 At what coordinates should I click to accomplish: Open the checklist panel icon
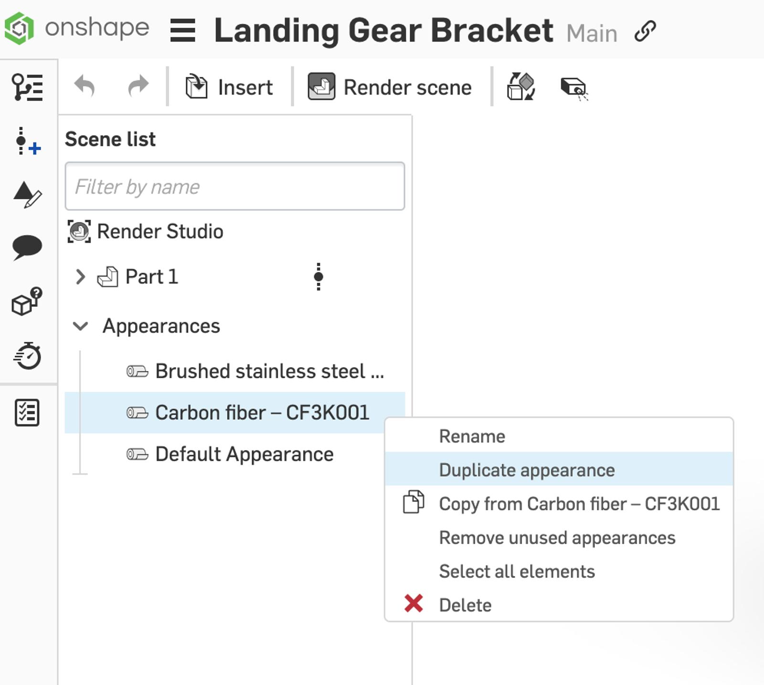(x=27, y=413)
